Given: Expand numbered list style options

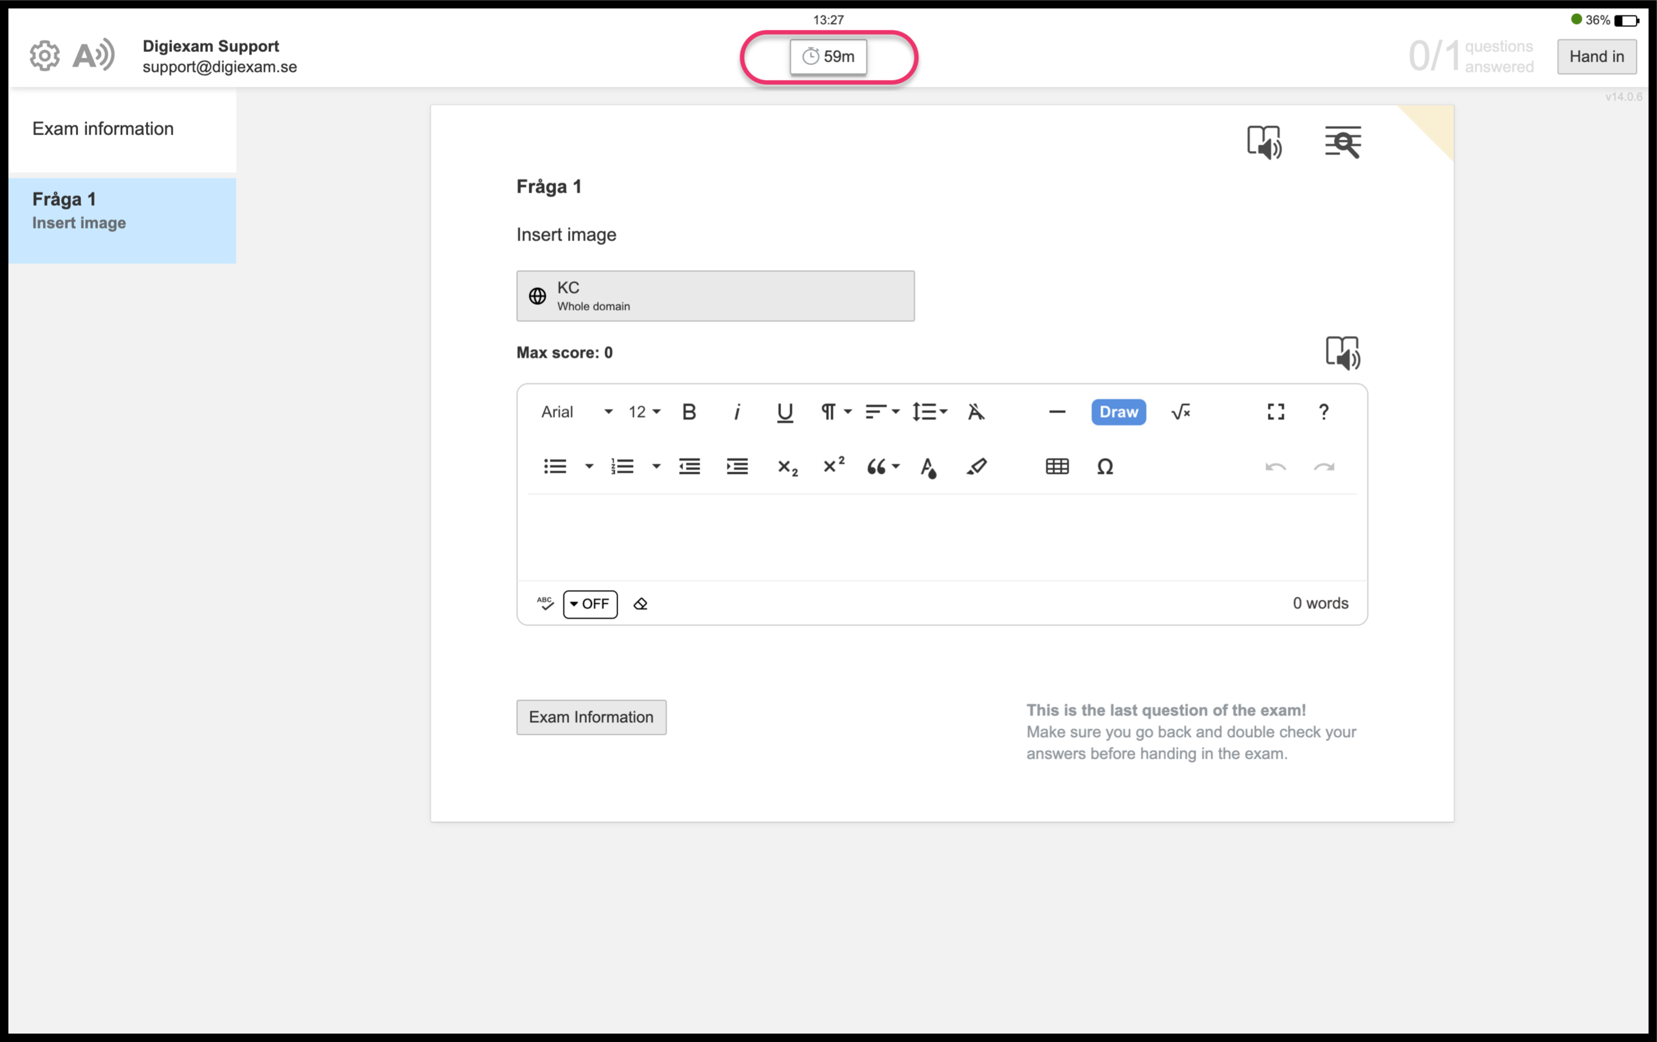Looking at the screenshot, I should pyautogui.click(x=656, y=467).
